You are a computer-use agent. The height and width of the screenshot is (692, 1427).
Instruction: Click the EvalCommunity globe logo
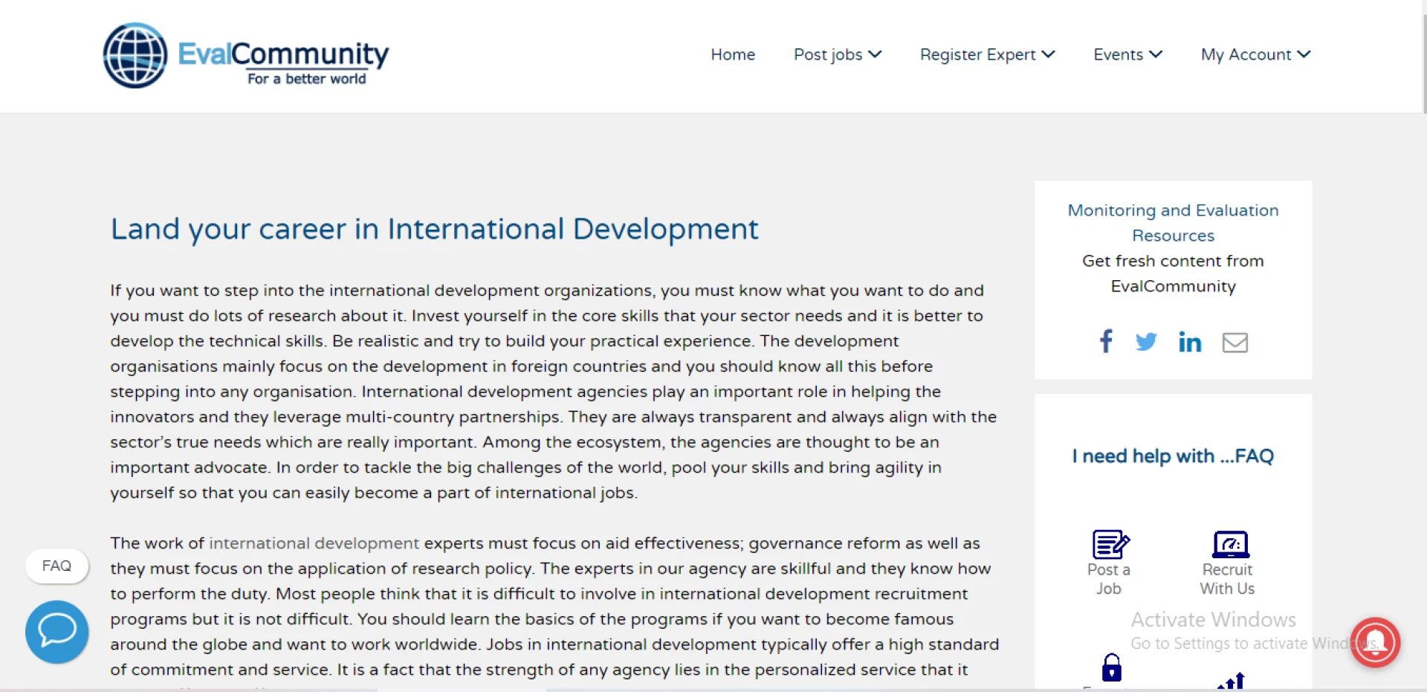[135, 56]
